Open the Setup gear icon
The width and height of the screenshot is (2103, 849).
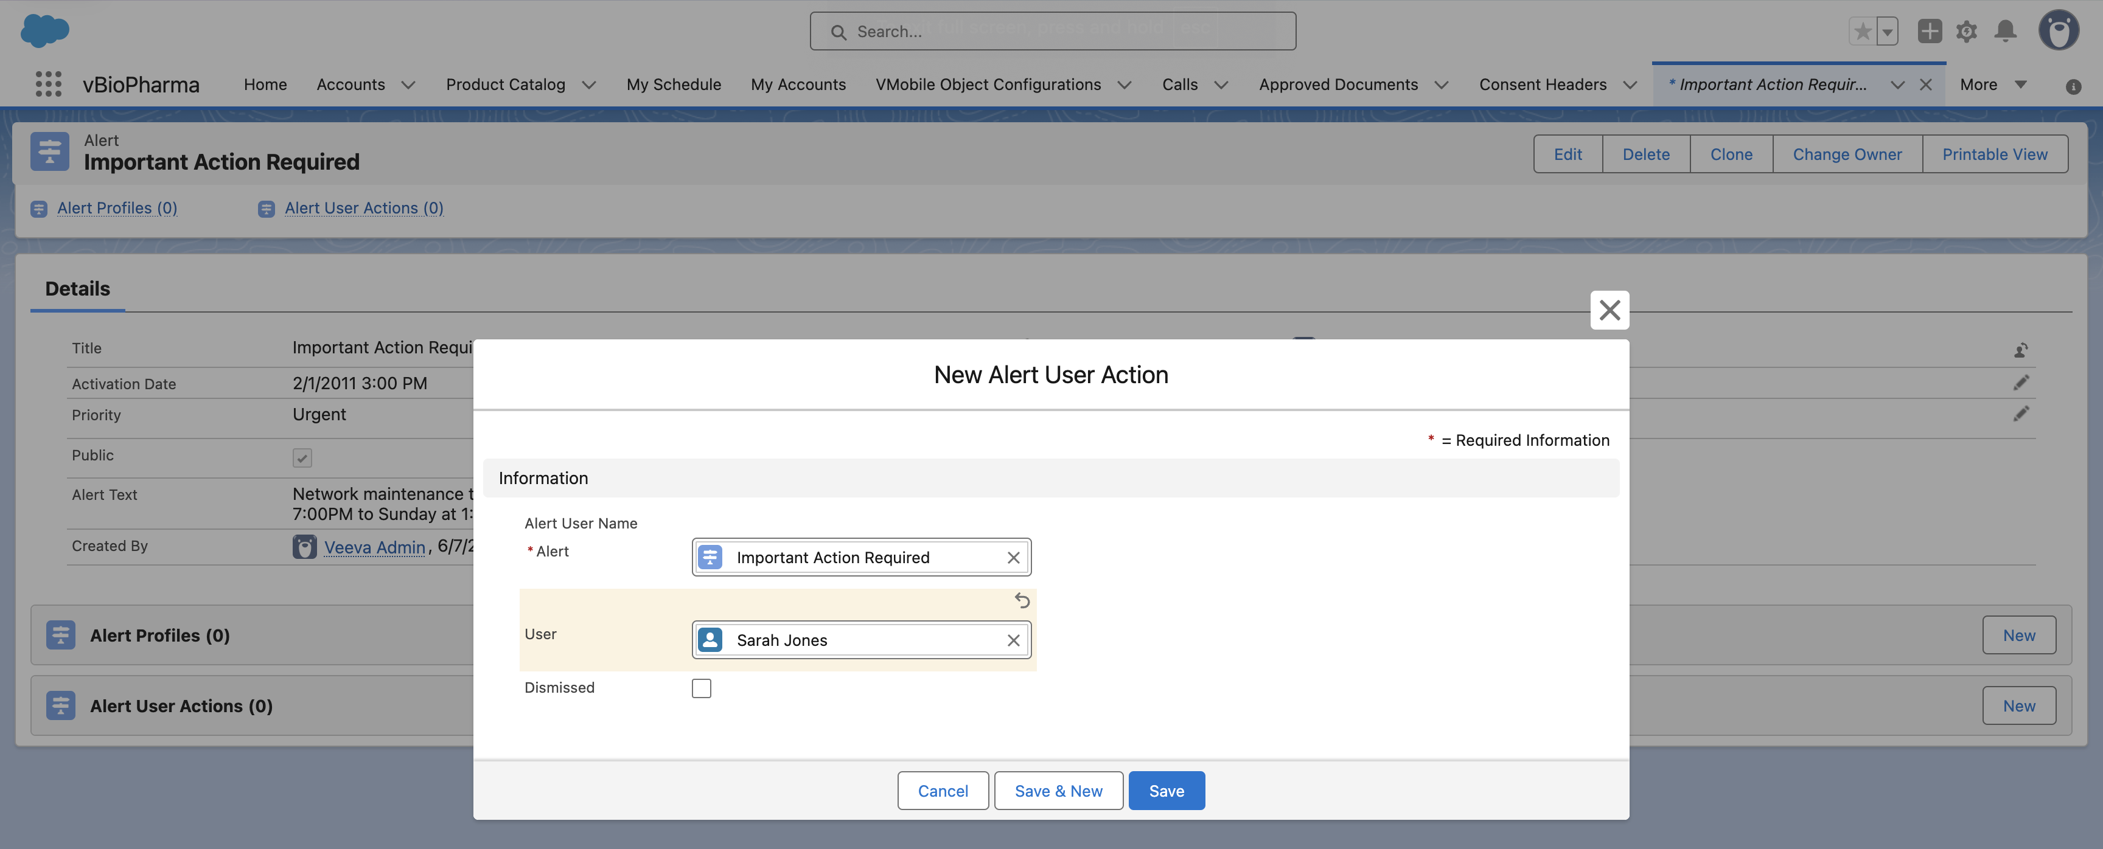click(x=1966, y=31)
